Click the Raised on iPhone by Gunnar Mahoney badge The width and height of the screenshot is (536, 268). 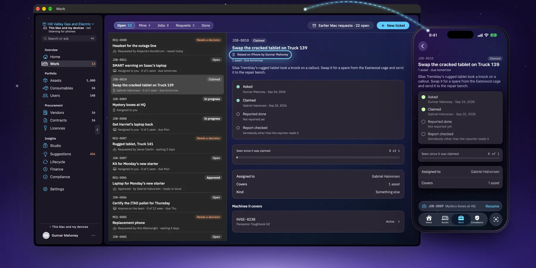click(260, 55)
